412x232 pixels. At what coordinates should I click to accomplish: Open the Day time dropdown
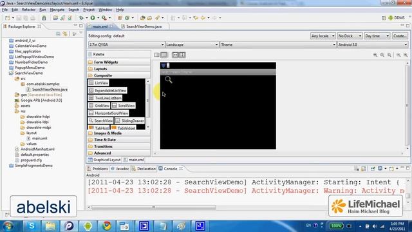[377, 36]
